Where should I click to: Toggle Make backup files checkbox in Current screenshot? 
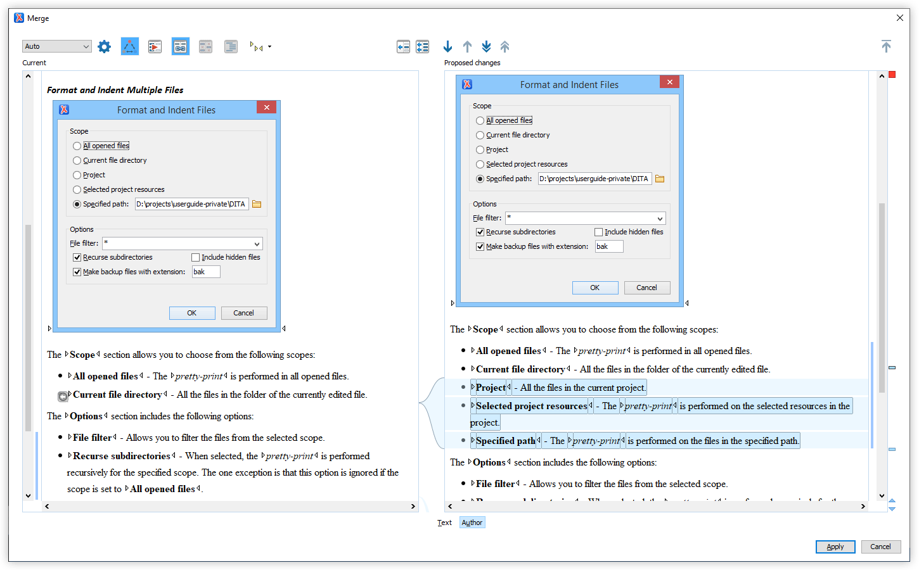pos(77,272)
